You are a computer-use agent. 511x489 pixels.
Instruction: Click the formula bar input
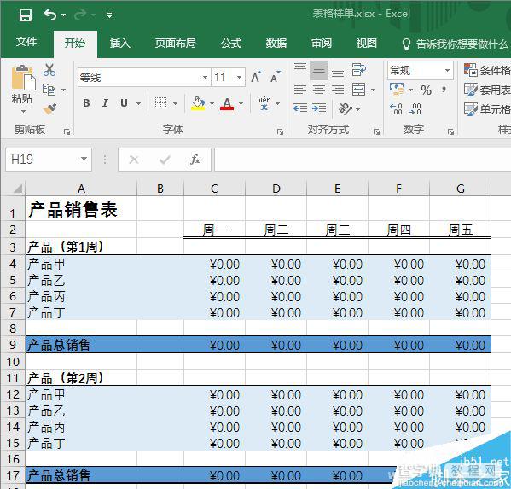pyautogui.click(x=363, y=160)
